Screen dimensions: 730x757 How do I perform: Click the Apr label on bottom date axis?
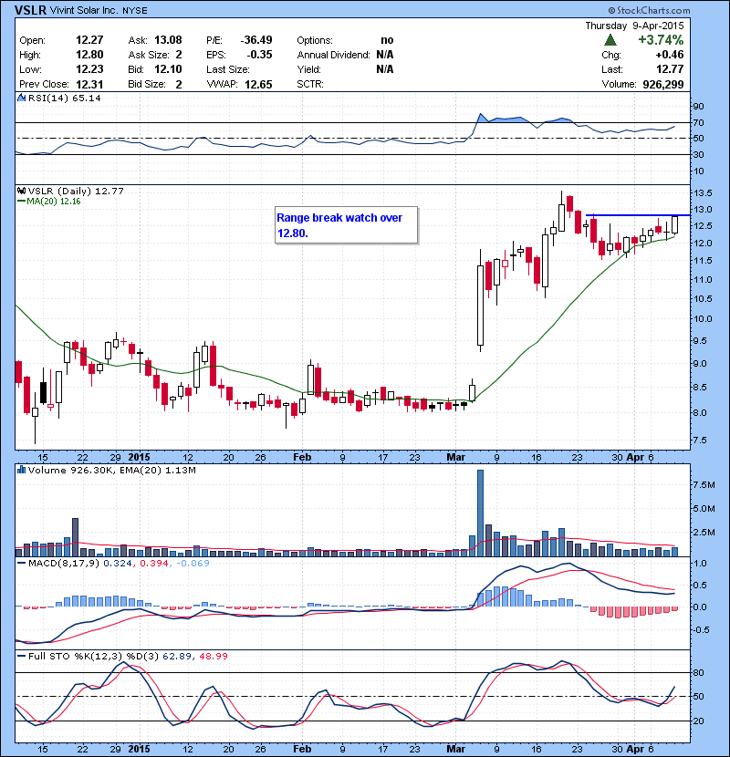coord(635,749)
